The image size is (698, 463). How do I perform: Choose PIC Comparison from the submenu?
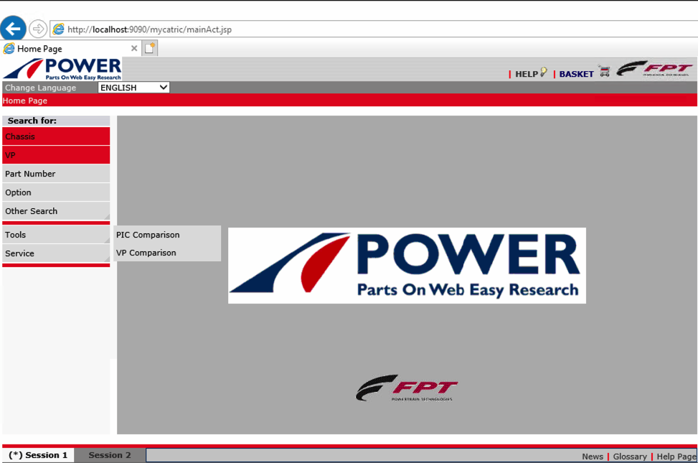[x=167, y=235]
